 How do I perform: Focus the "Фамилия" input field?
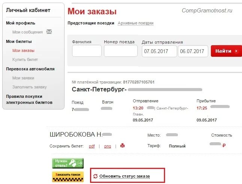coord(87,51)
